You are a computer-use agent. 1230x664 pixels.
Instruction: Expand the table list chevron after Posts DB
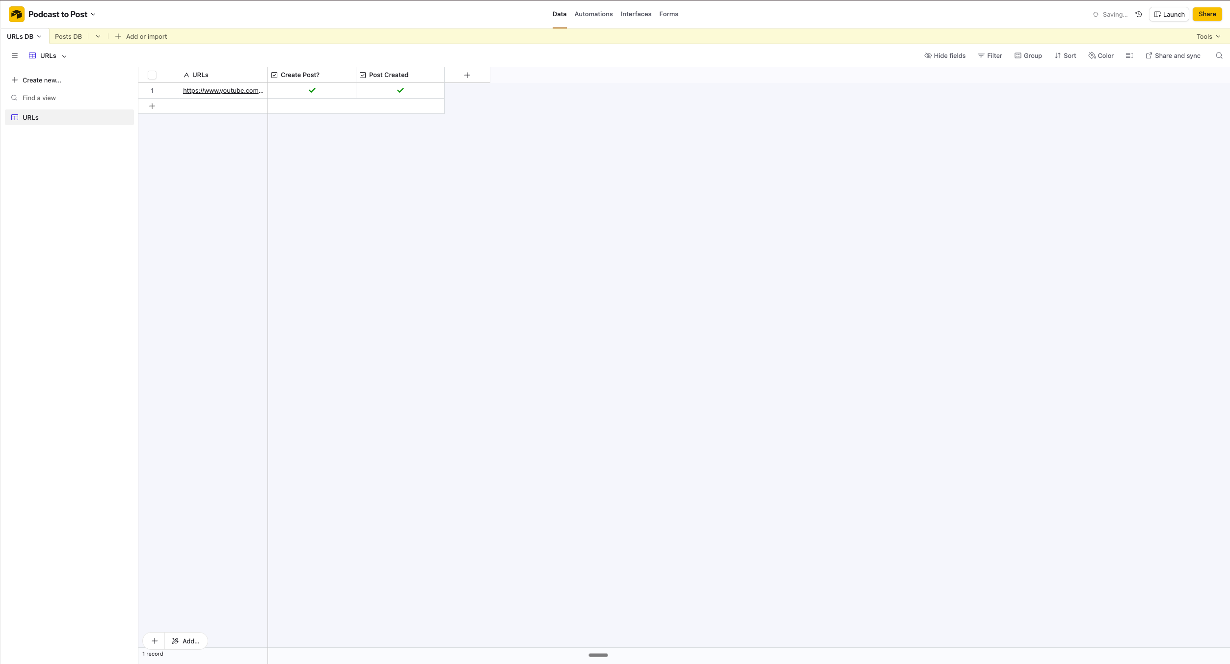pos(98,36)
